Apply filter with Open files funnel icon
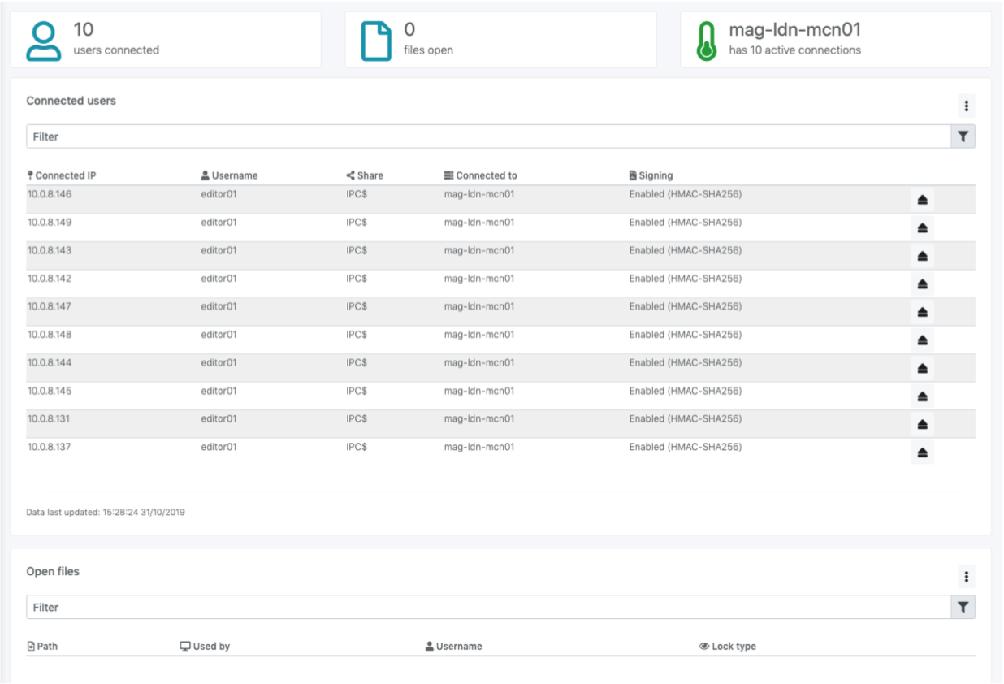The width and height of the screenshot is (1004, 684). point(963,608)
